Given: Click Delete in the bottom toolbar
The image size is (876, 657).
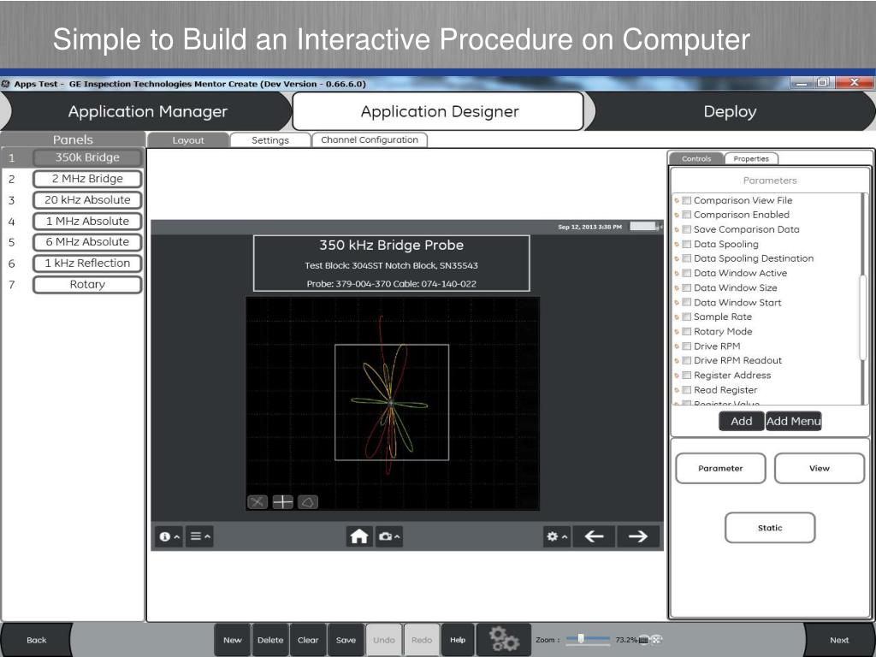Looking at the screenshot, I should [x=270, y=640].
